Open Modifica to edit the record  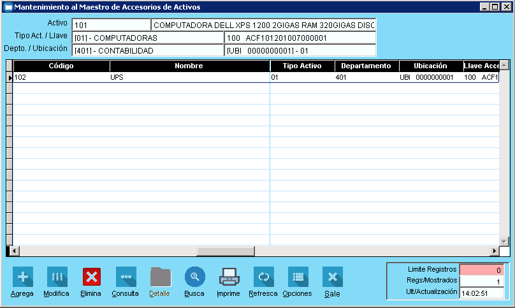coord(57,277)
